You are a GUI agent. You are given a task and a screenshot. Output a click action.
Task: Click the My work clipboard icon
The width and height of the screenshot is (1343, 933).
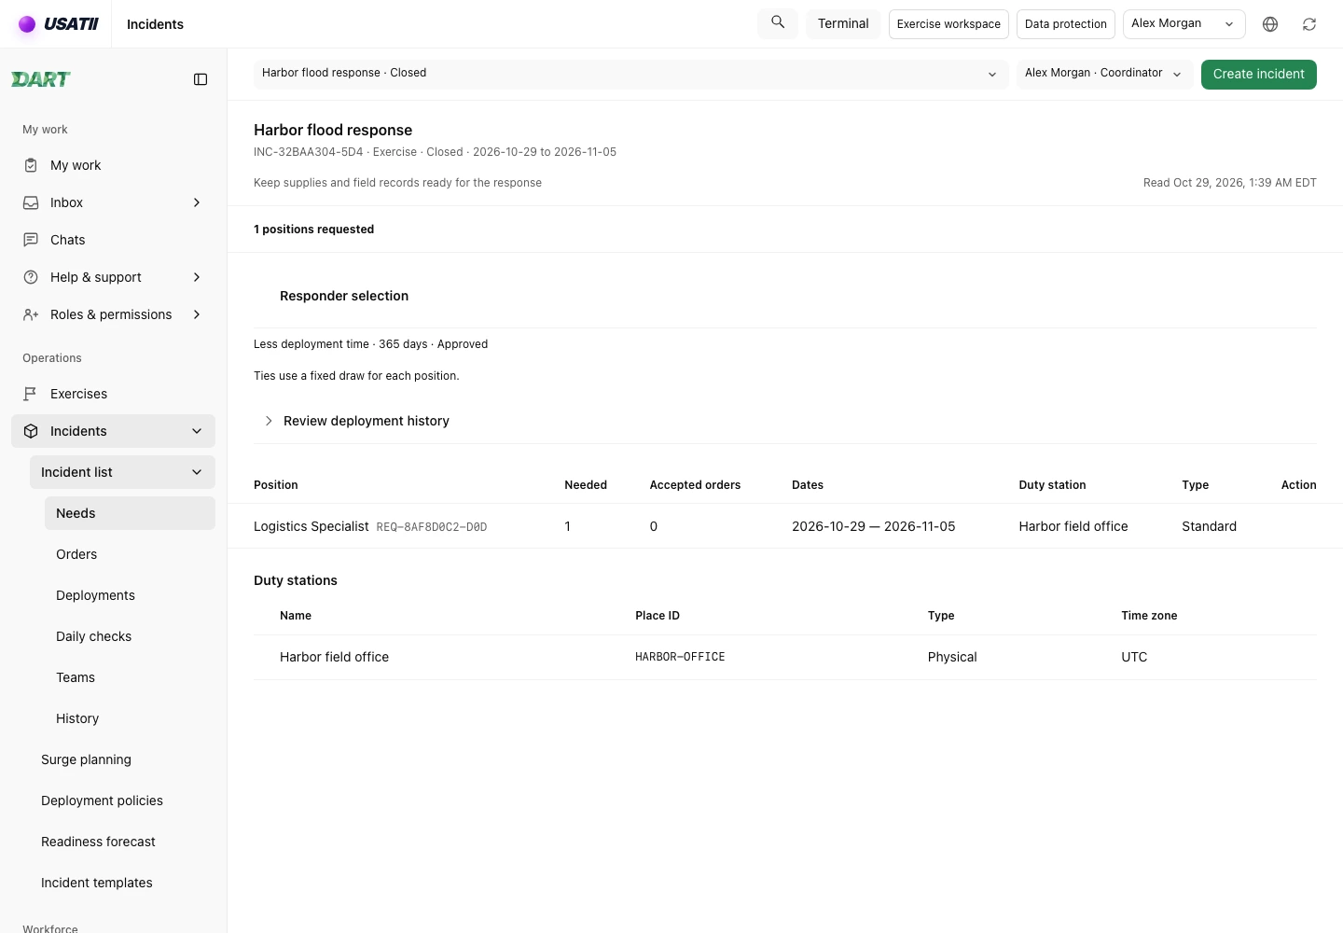[31, 165]
